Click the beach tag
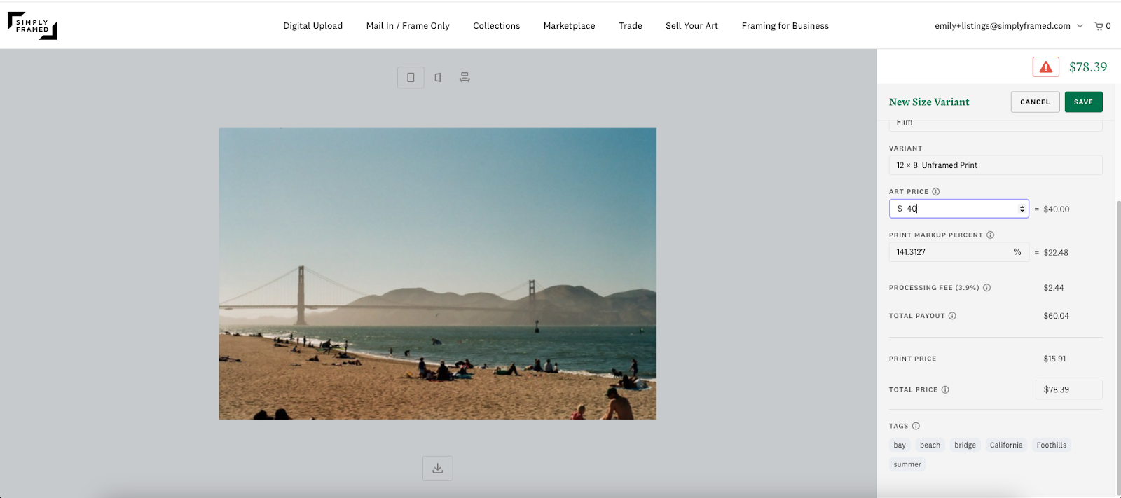Image resolution: width=1121 pixels, height=498 pixels. pyautogui.click(x=930, y=445)
